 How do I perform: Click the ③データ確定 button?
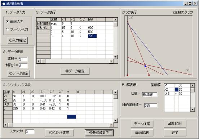(x=75, y=71)
